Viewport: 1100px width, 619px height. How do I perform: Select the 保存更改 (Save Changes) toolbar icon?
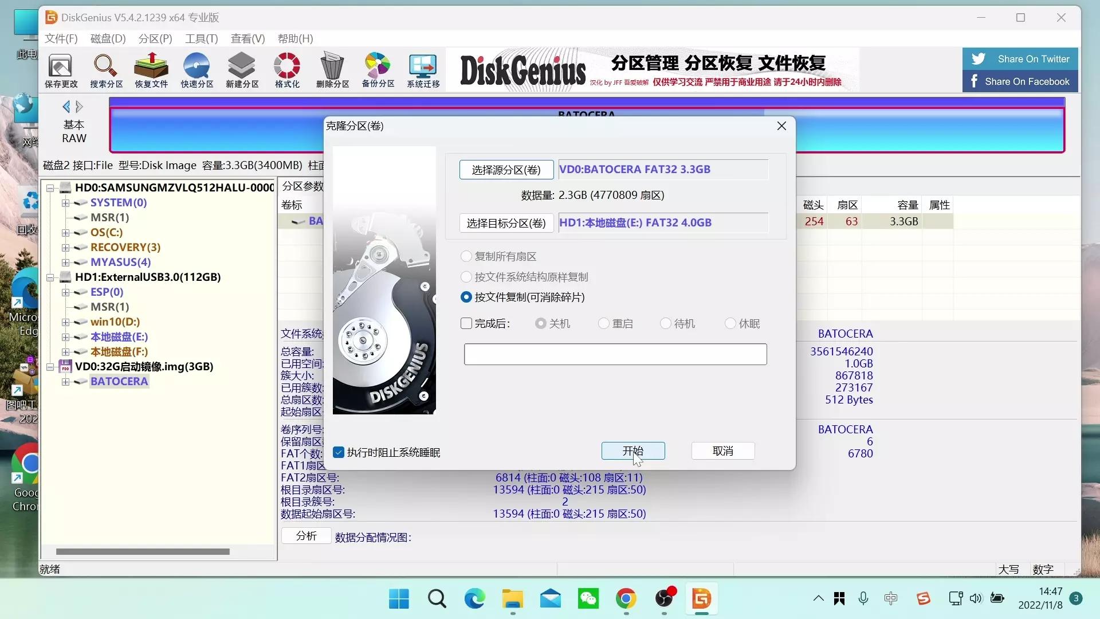click(60, 69)
